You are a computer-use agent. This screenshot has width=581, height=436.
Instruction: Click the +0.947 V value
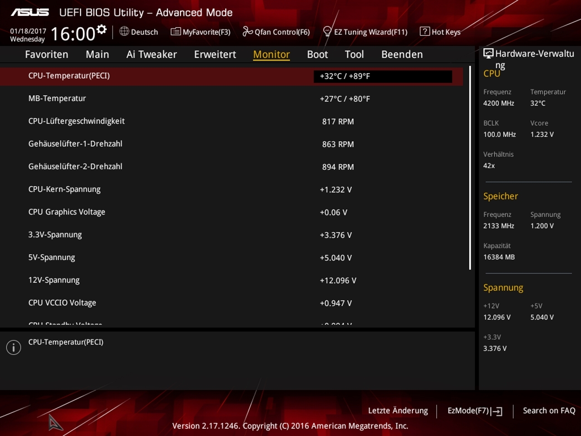click(335, 303)
